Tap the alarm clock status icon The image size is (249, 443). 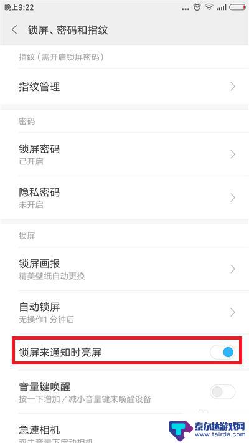[x=197, y=7]
